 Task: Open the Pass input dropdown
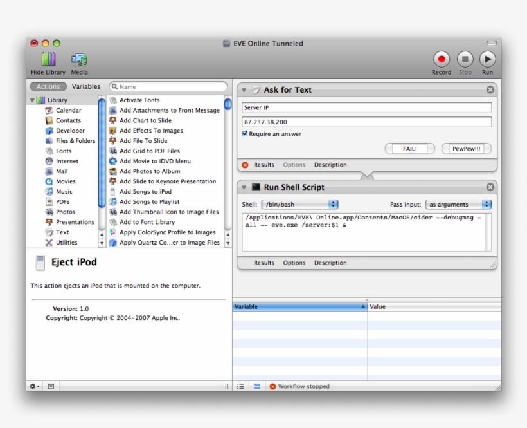458,204
